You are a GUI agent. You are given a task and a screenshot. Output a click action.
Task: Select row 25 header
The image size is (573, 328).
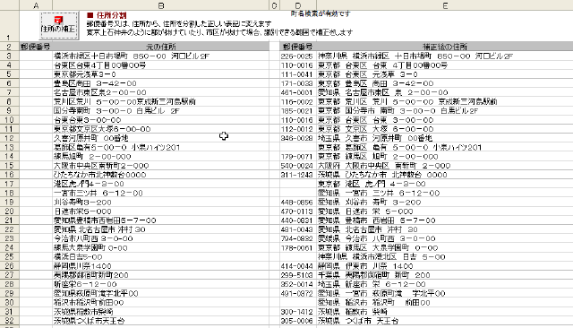10,257
